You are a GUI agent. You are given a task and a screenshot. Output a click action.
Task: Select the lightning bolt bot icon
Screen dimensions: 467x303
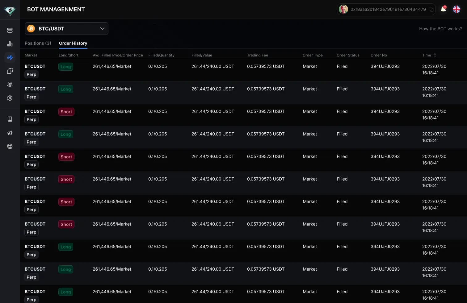10,57
